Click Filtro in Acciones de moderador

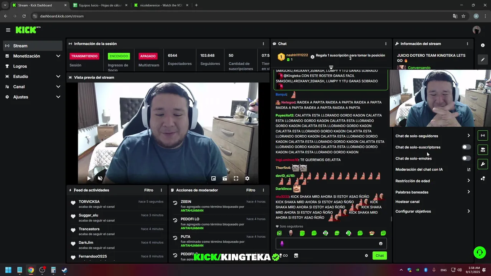tap(250, 190)
